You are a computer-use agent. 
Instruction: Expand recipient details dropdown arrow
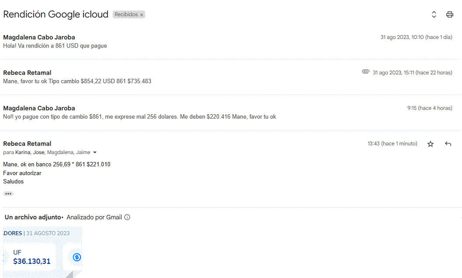95,153
